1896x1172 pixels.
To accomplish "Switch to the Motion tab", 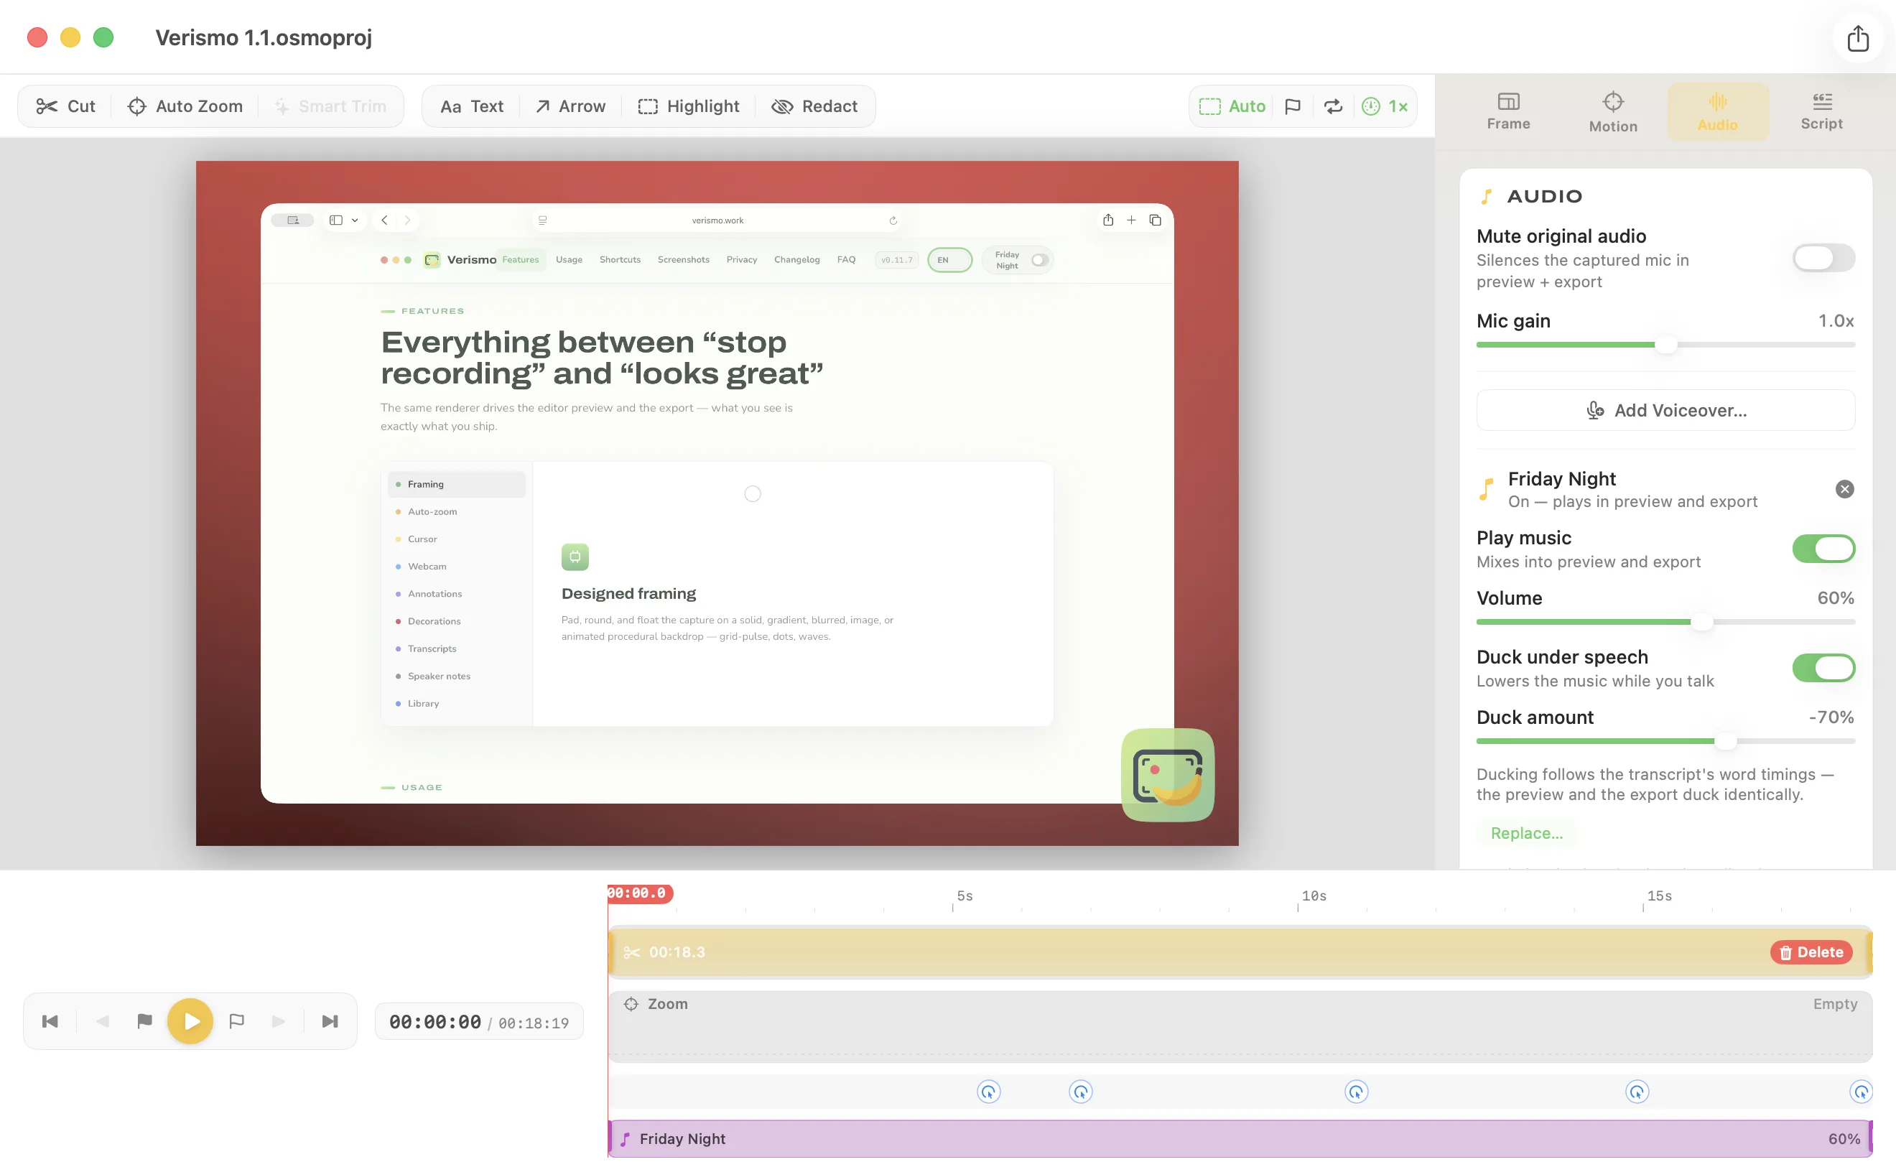I will click(x=1613, y=111).
